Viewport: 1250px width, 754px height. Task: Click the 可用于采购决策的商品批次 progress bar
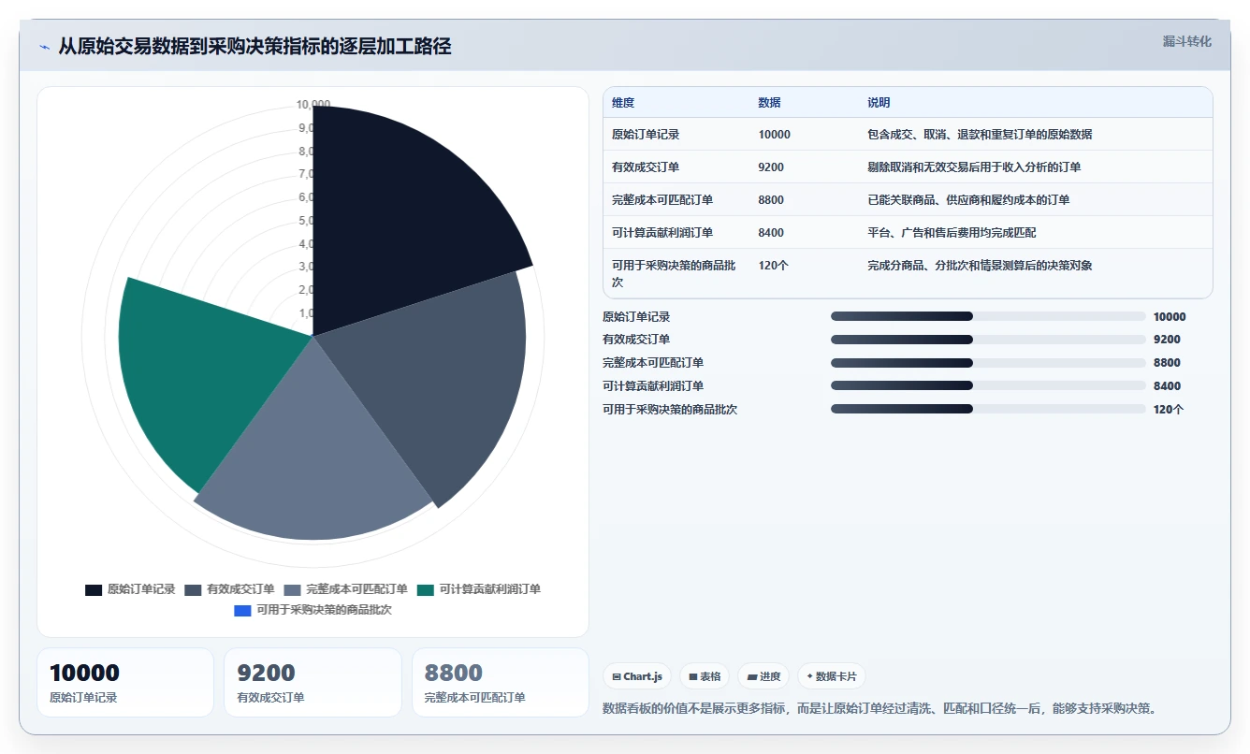(x=988, y=409)
